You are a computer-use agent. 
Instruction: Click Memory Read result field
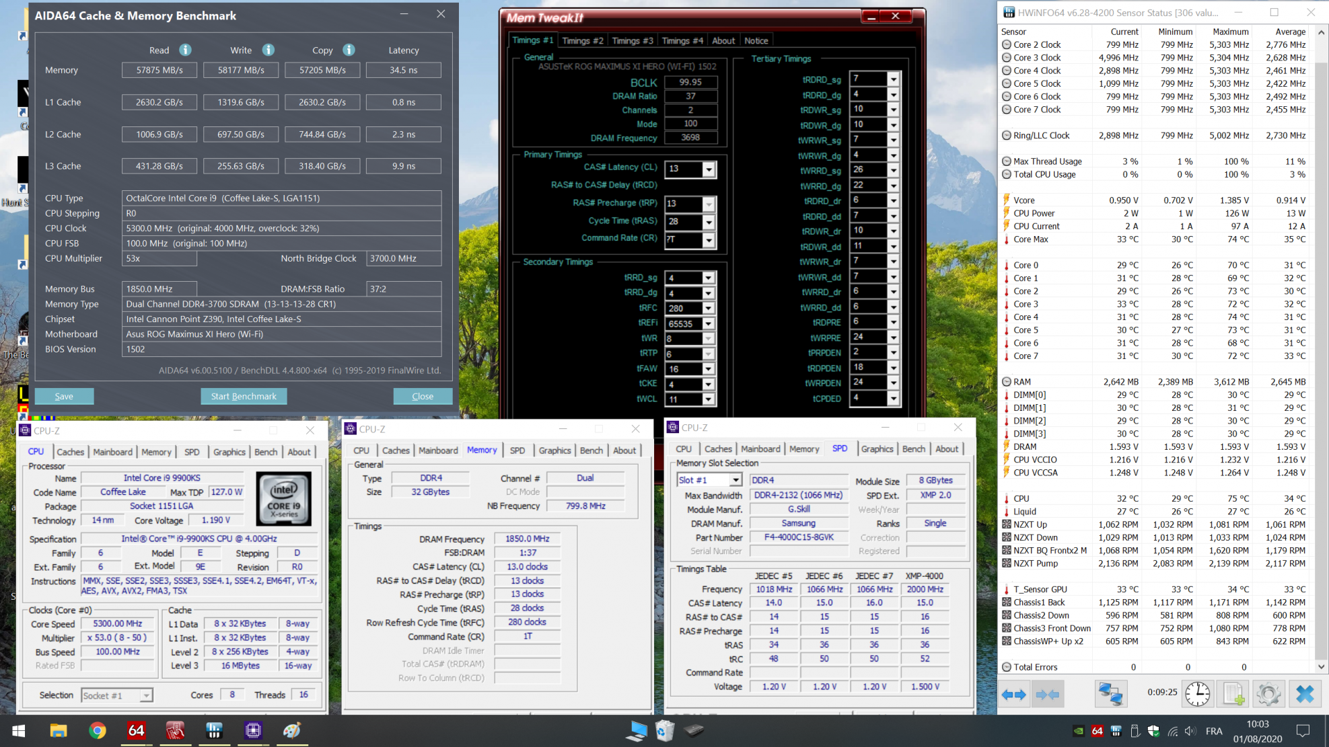point(159,70)
